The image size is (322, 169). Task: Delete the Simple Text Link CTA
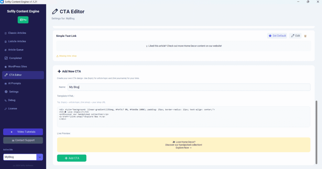click(x=305, y=36)
